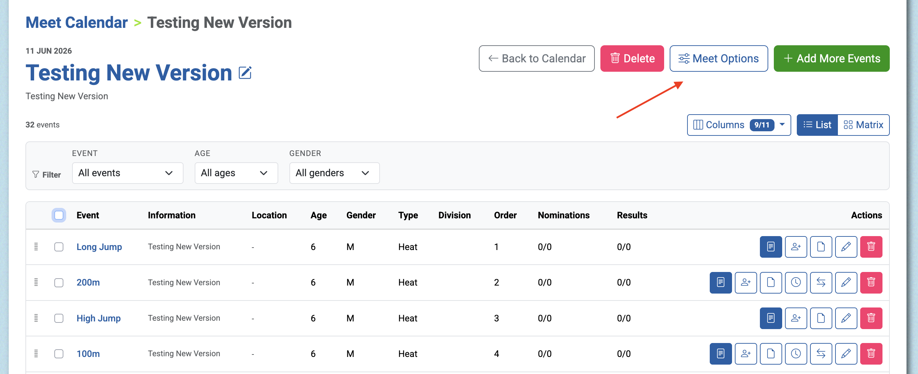Click the Order column header
The width and height of the screenshot is (918, 374).
[x=505, y=215]
